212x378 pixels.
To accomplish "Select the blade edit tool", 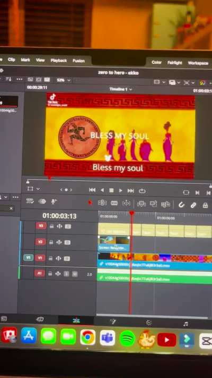I will pyautogui.click(x=126, y=203).
